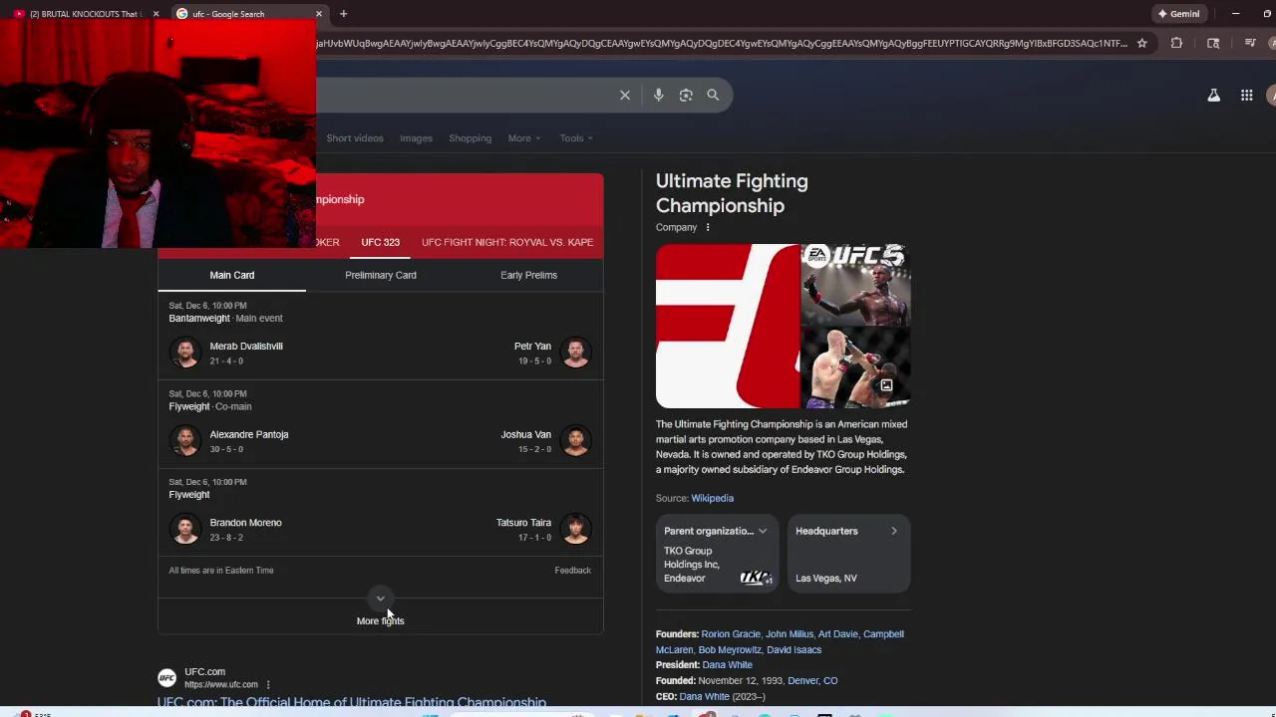Open Chrome media controls icon

click(x=1250, y=43)
